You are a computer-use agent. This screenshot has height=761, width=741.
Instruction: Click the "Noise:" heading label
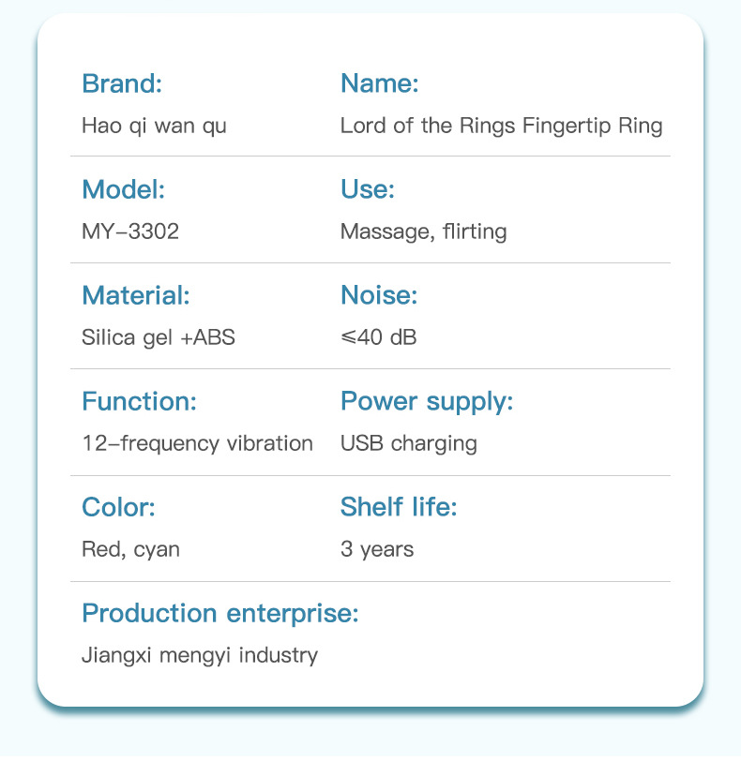click(x=378, y=296)
